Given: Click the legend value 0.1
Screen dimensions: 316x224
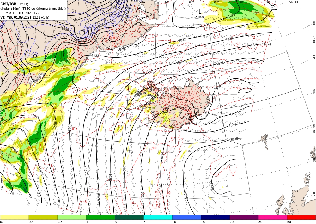Looking at the screenshot, I should tap(2, 222).
